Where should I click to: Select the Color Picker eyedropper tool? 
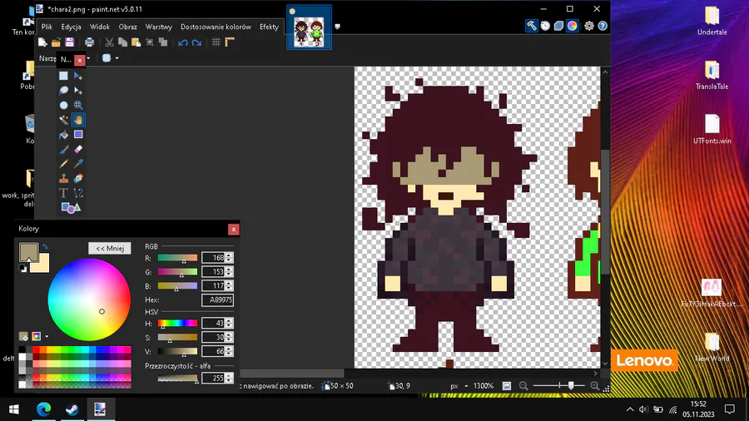(78, 164)
